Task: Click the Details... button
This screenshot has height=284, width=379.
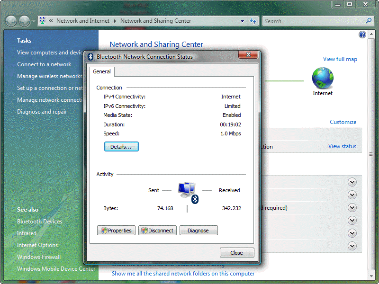Action: [121, 147]
